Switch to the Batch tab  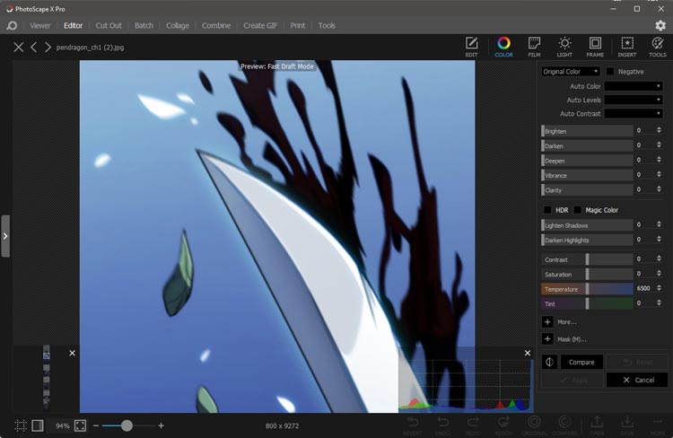144,25
